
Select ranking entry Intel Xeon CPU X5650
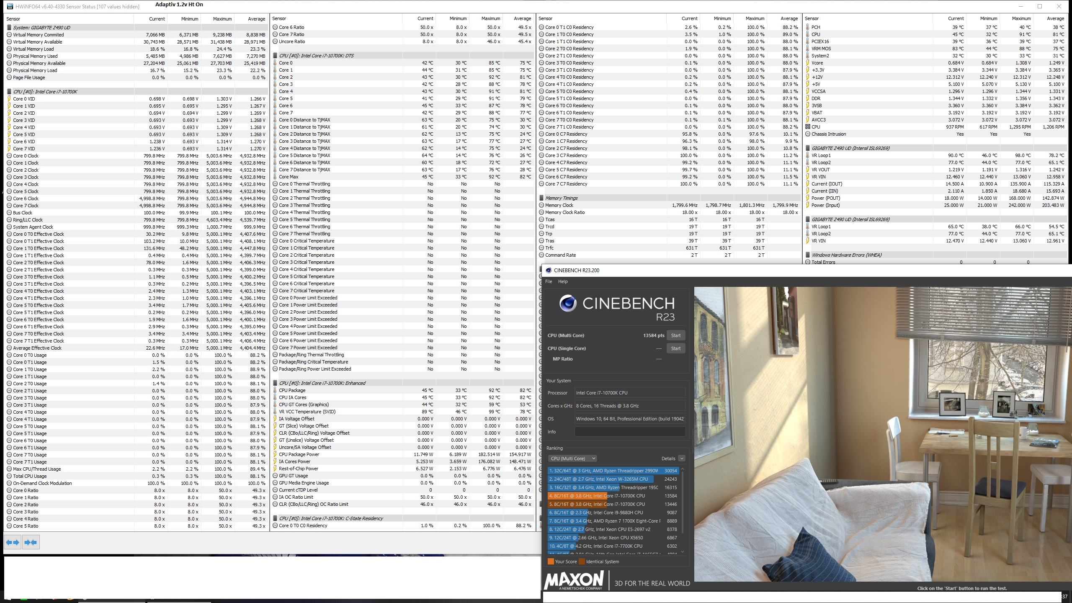pos(613,538)
